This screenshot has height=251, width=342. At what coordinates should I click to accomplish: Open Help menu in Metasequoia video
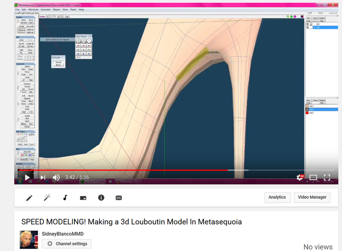81,10
